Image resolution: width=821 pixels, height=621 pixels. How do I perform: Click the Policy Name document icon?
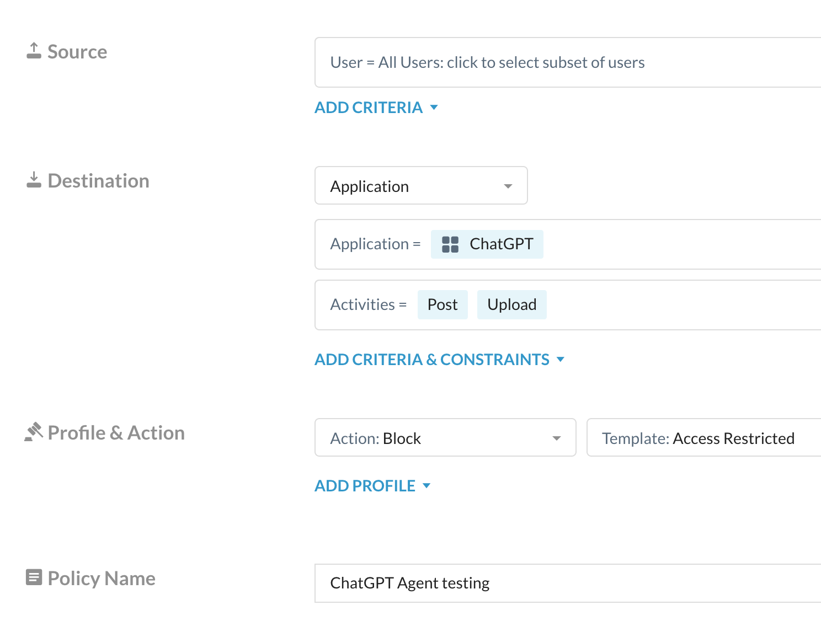click(34, 577)
